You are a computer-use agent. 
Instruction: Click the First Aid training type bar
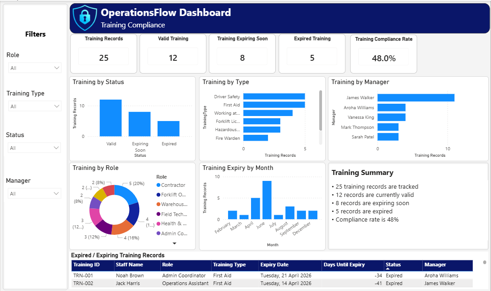[x=274, y=105]
